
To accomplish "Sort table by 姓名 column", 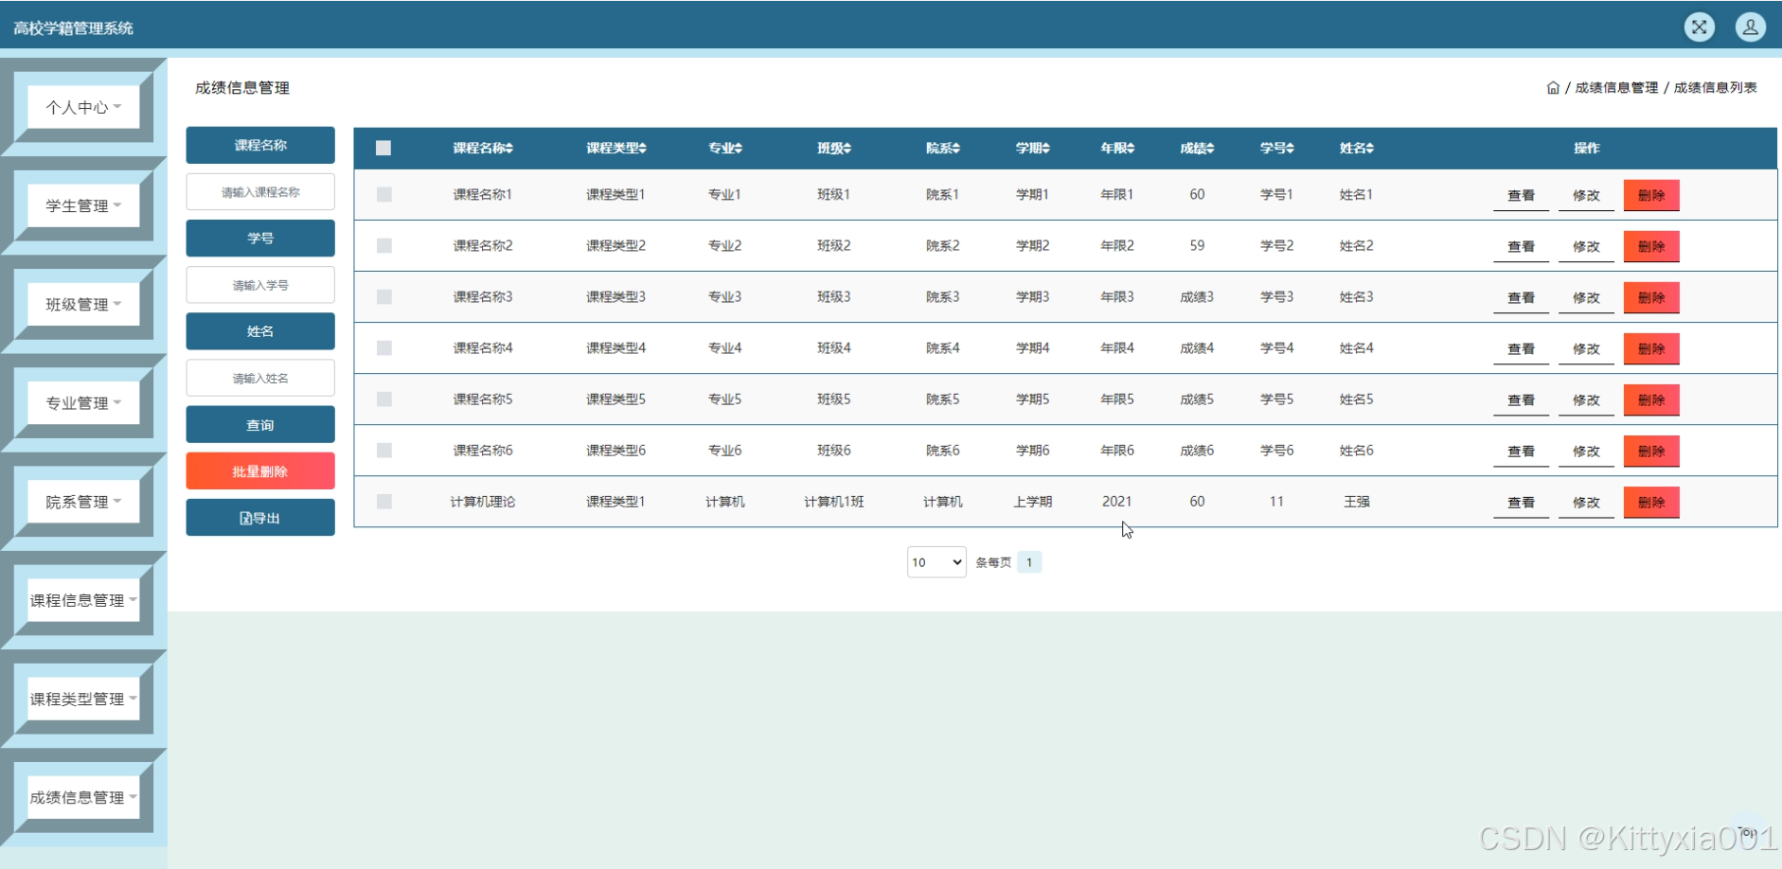I will tap(1370, 149).
